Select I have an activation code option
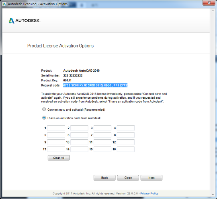The width and height of the screenshot is (217, 199). click(x=44, y=118)
